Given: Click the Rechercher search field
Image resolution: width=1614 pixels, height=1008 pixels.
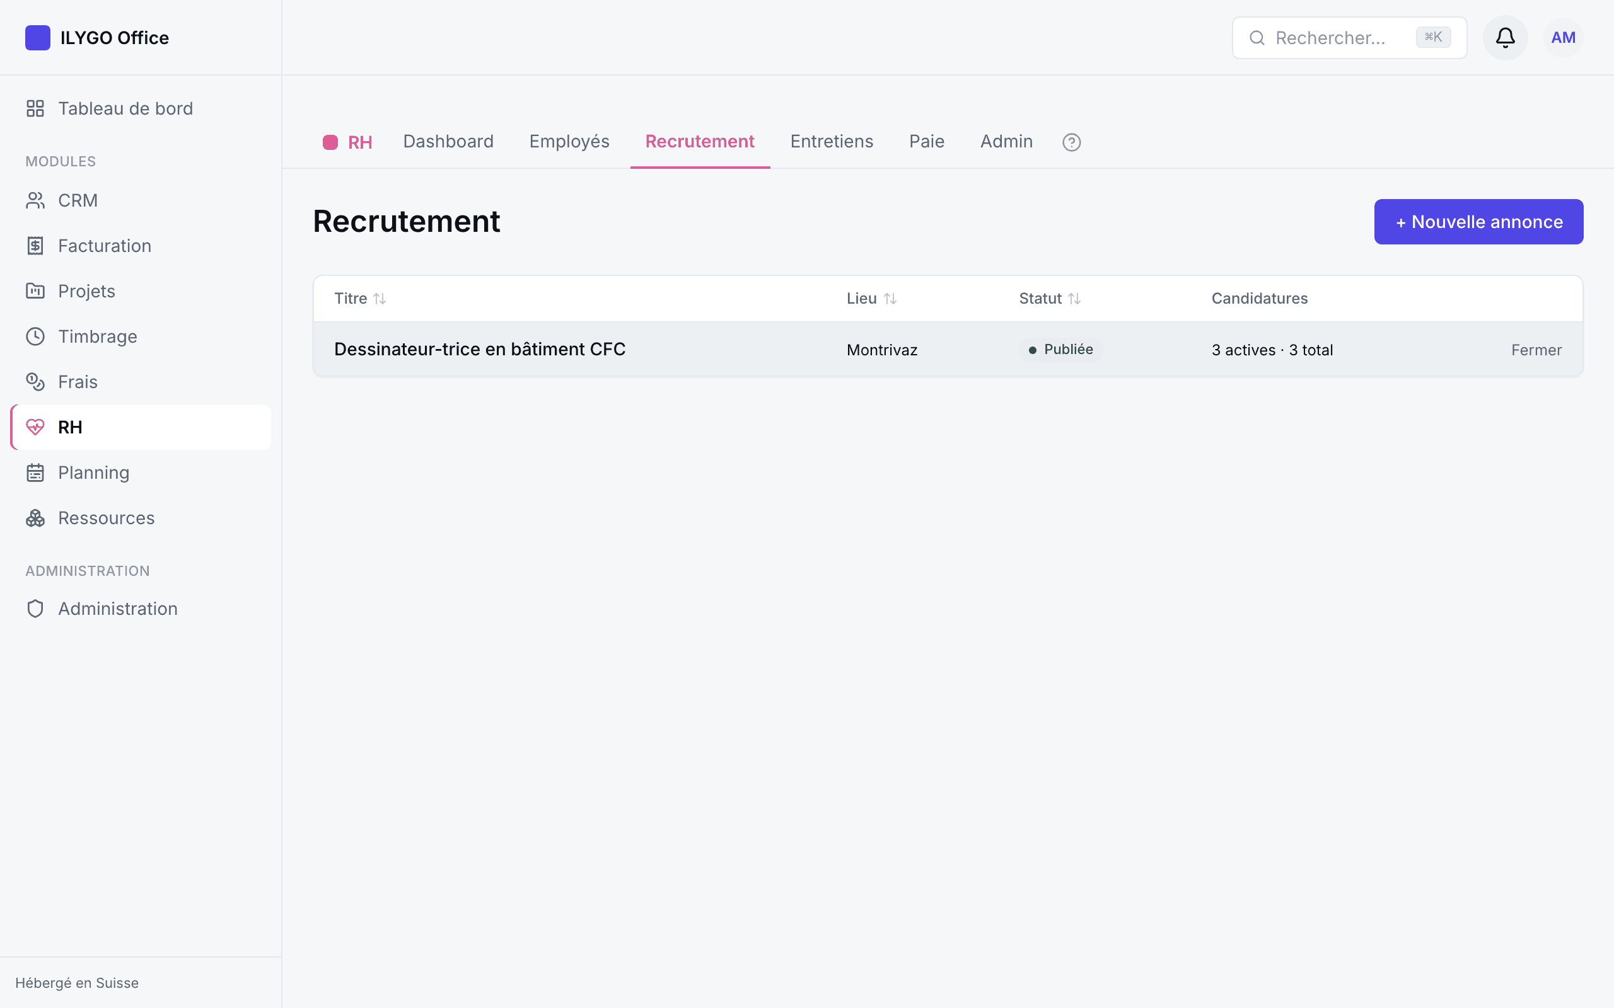Looking at the screenshot, I should pyautogui.click(x=1349, y=38).
